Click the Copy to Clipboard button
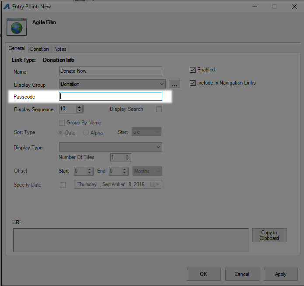This screenshot has height=286, width=304. pyautogui.click(x=269, y=235)
